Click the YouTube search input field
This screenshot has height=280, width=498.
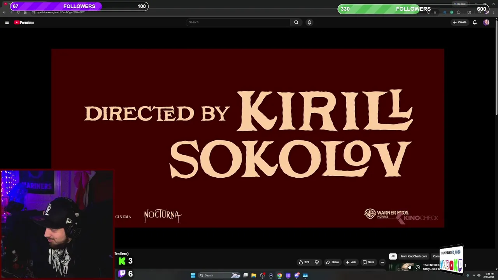coord(238,22)
